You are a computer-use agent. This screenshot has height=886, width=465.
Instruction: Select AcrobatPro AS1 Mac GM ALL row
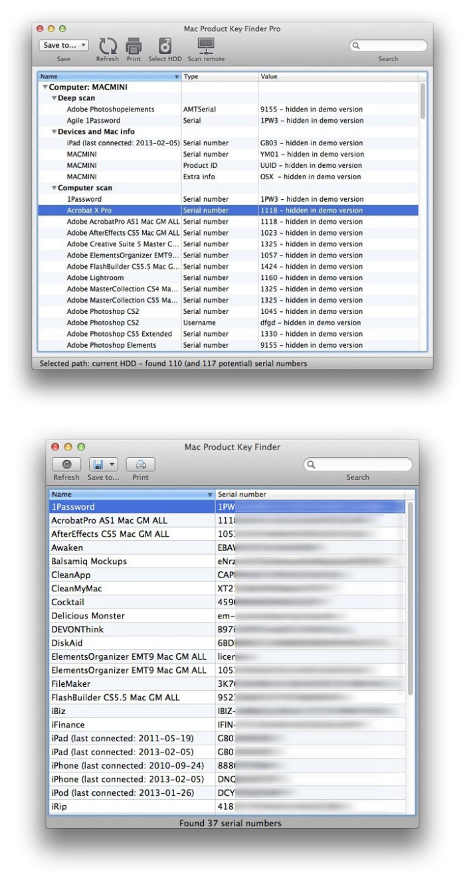[228, 520]
